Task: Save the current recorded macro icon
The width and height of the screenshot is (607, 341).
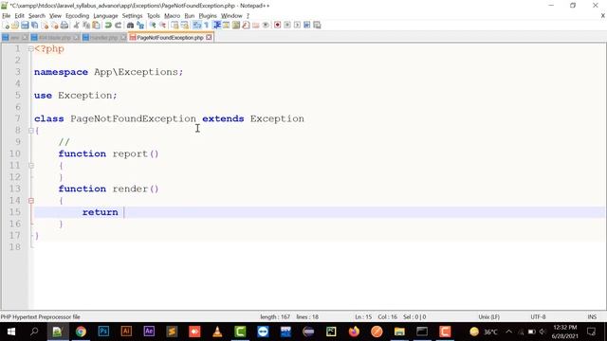Action: 317,26
